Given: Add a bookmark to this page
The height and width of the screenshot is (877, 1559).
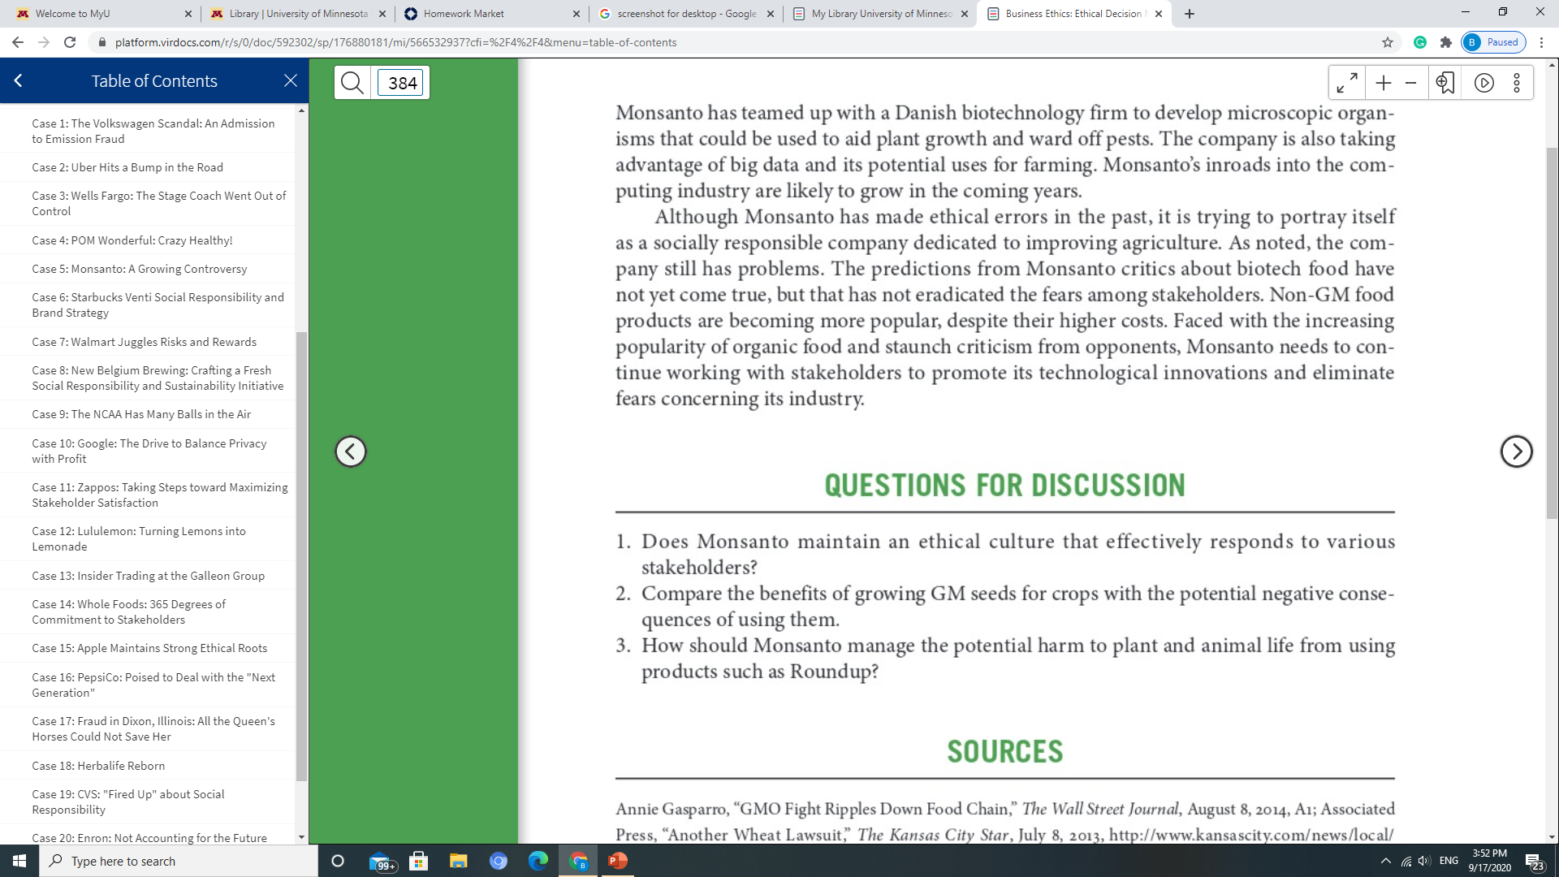Looking at the screenshot, I should [1445, 82].
